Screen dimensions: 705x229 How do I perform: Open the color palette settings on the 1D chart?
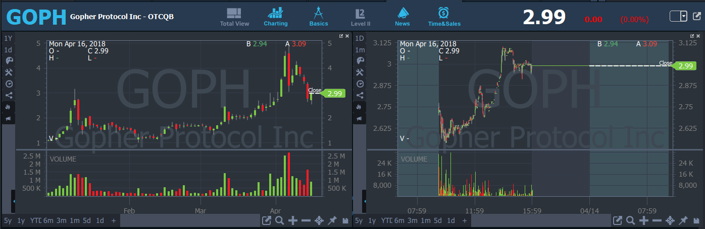[360, 60]
